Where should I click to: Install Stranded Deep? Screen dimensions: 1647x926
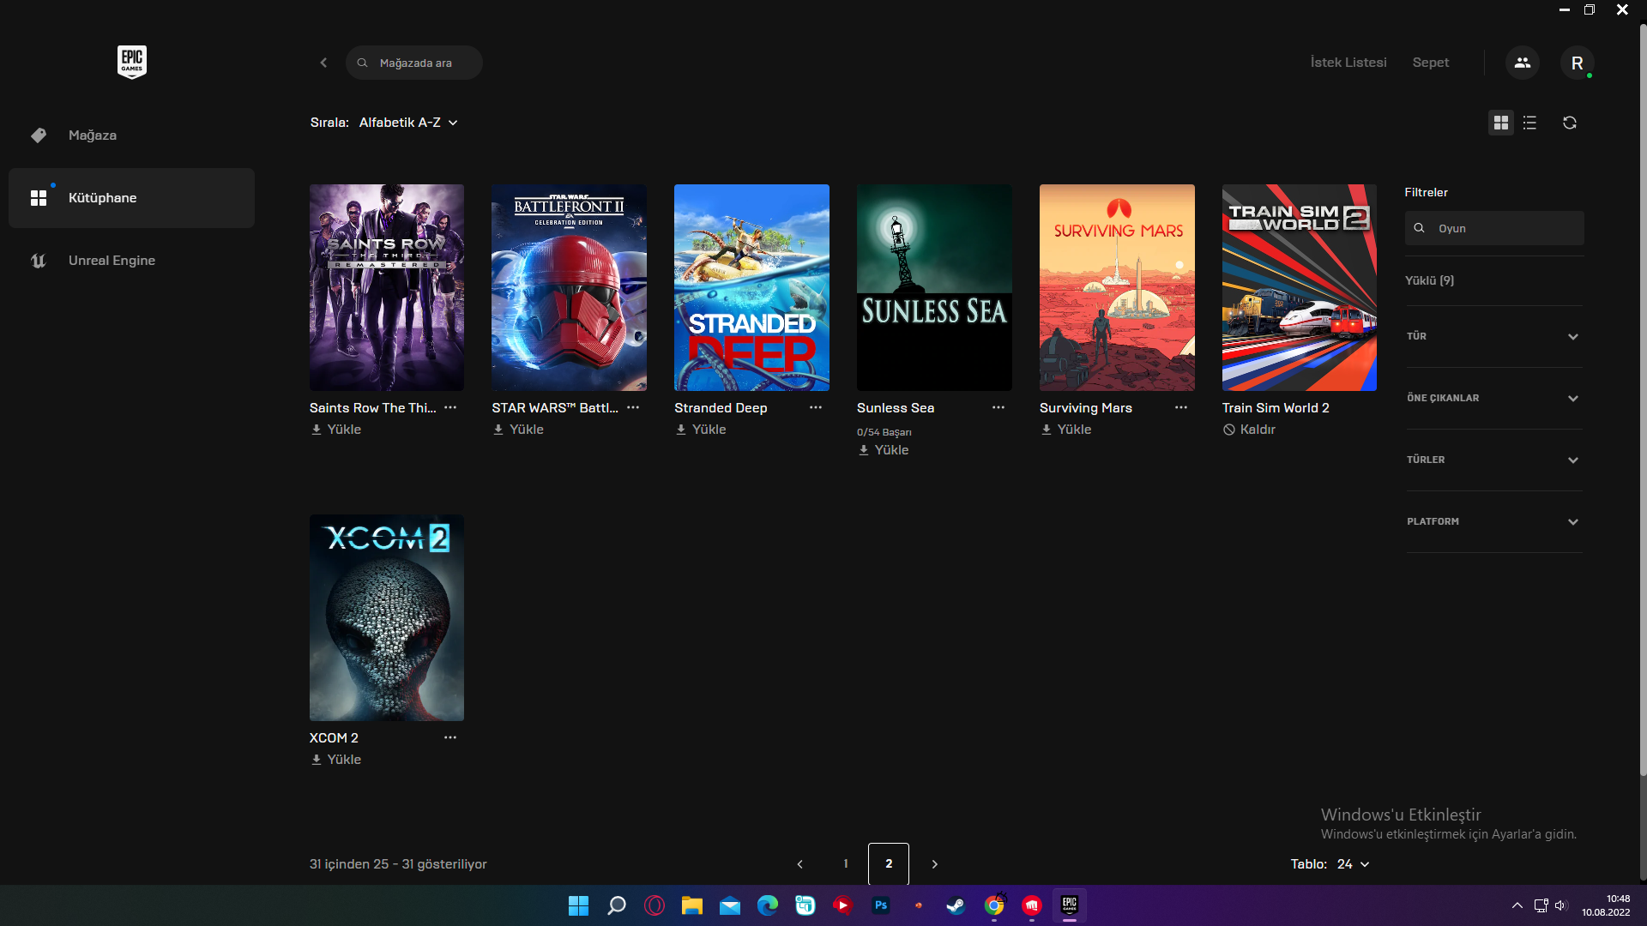701,430
